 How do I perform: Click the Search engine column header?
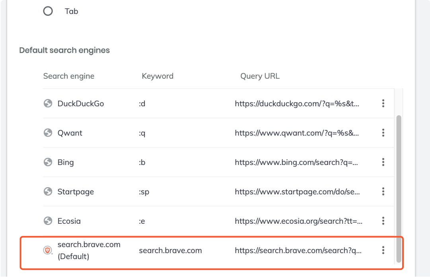pos(69,76)
